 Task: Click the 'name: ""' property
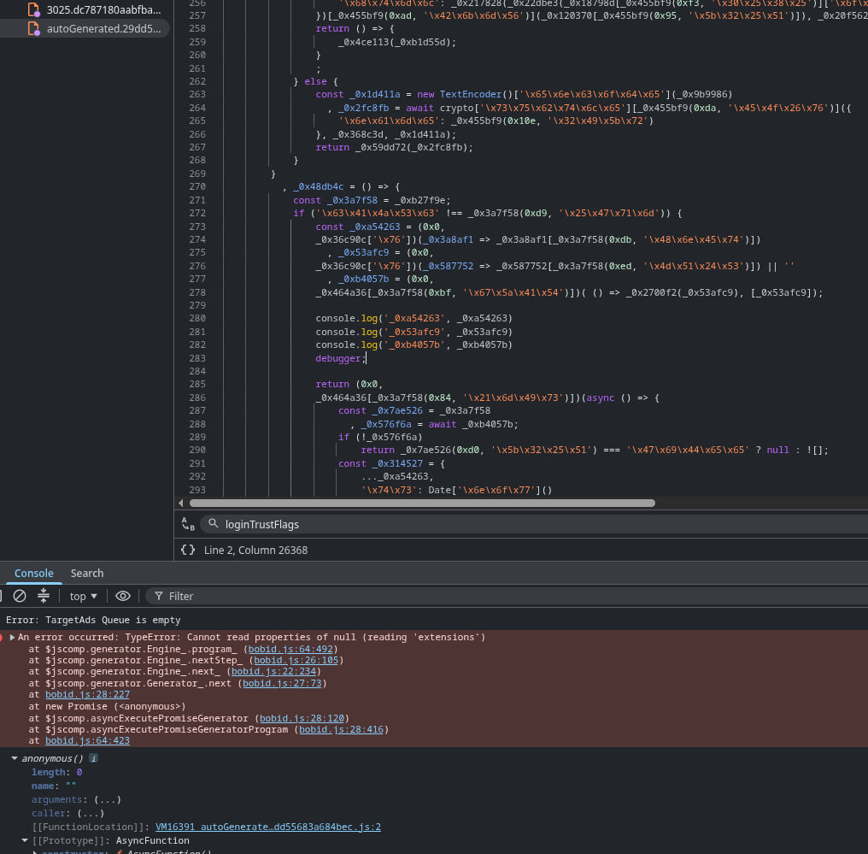click(x=54, y=786)
